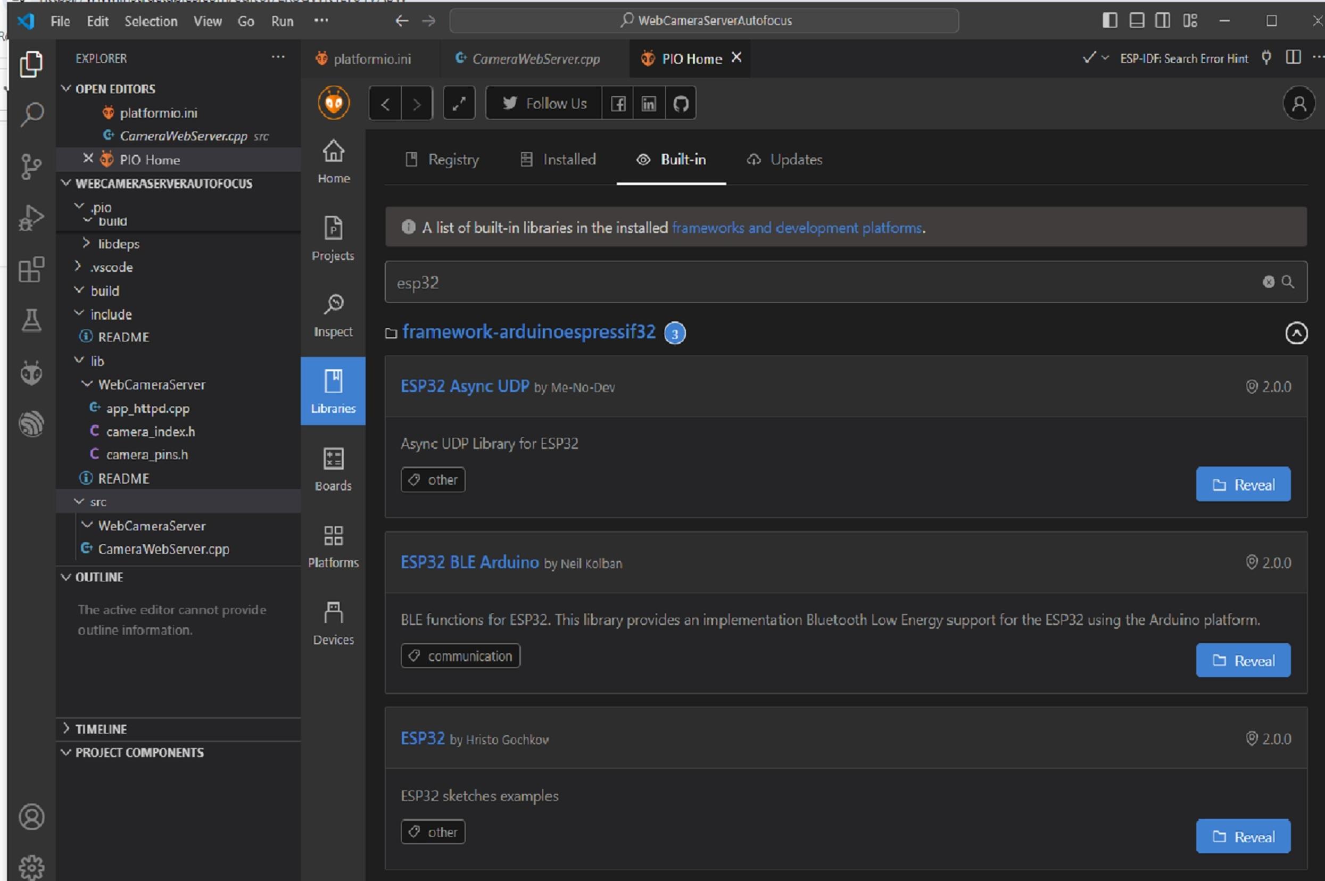Close the PIO Home tab
This screenshot has width=1325, height=881.
click(736, 57)
